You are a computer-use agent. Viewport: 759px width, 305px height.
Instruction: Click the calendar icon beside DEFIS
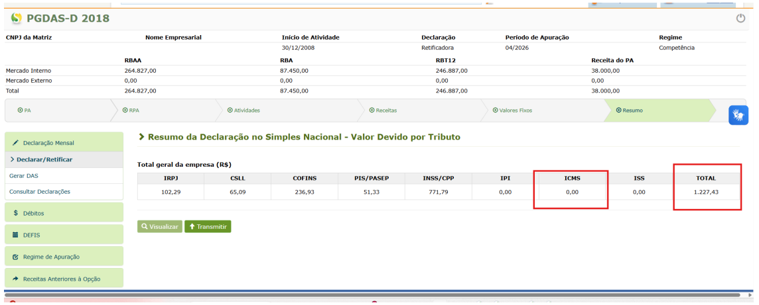coord(15,235)
